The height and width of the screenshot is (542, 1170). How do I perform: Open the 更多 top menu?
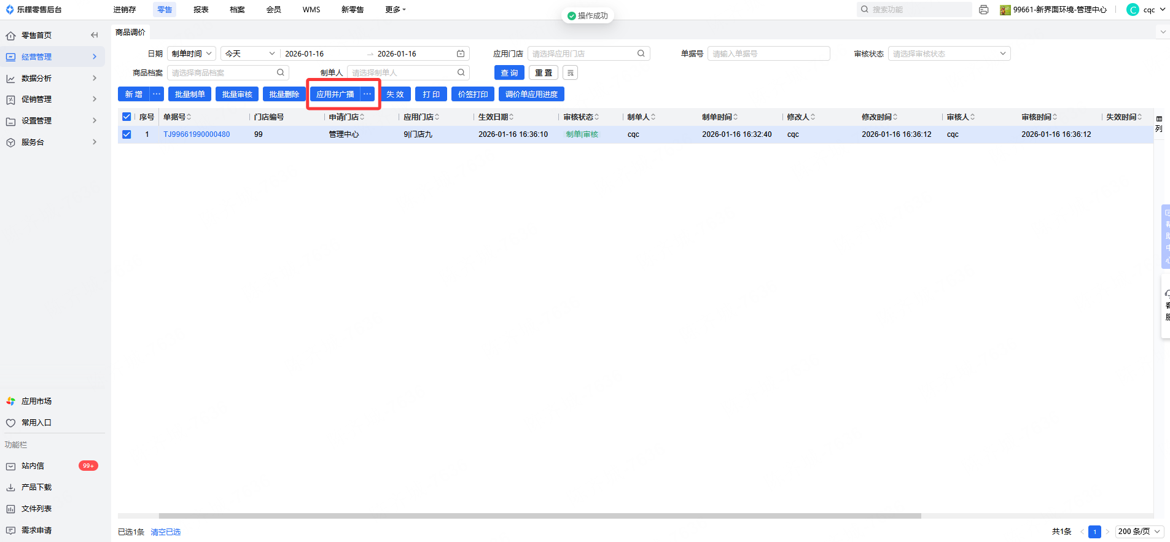(396, 10)
